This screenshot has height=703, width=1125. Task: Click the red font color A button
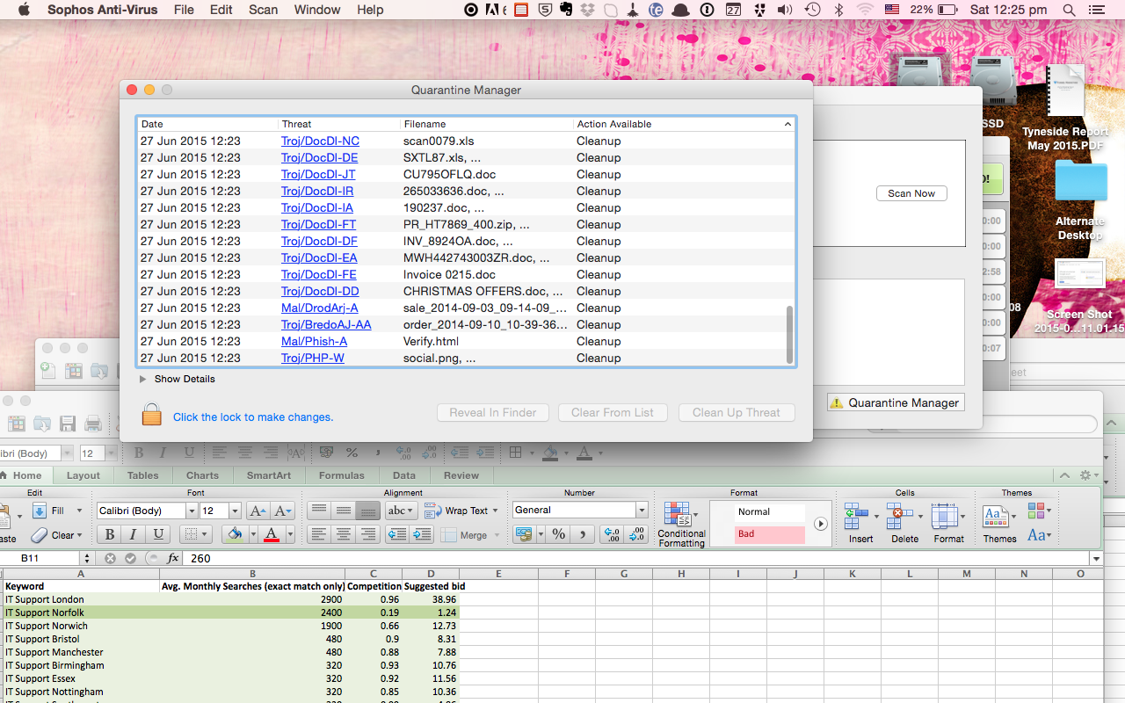click(271, 534)
